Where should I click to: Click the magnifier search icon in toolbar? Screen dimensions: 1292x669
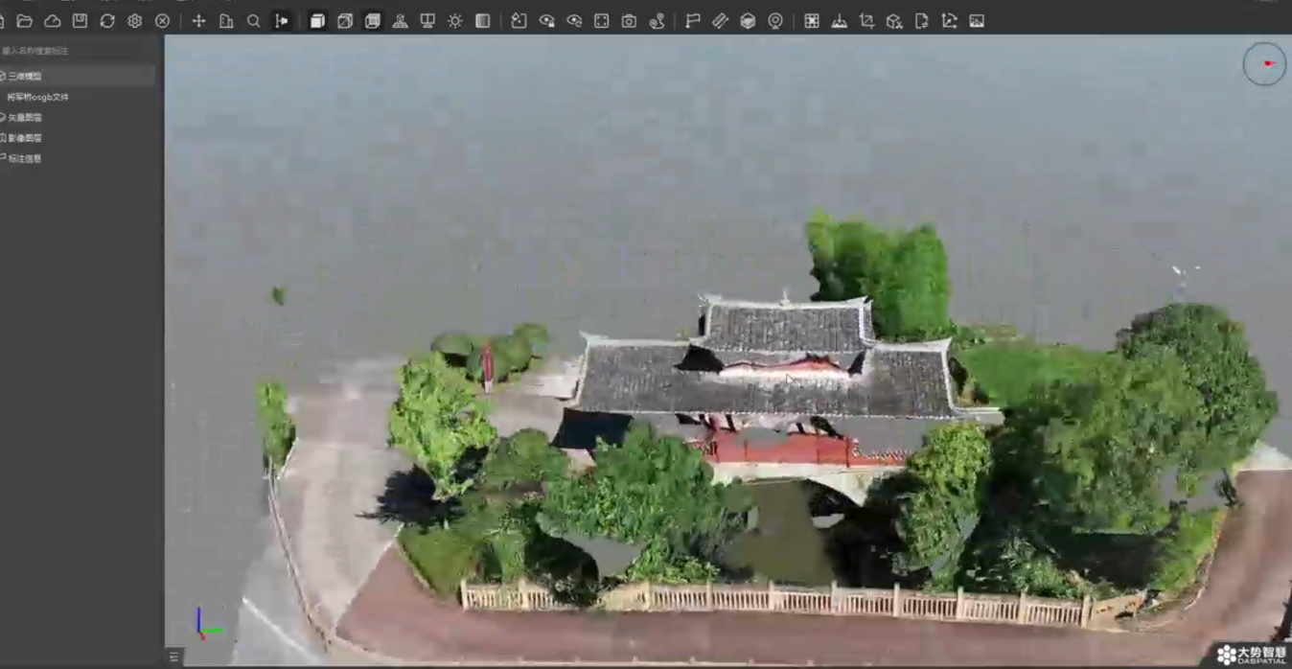[254, 21]
